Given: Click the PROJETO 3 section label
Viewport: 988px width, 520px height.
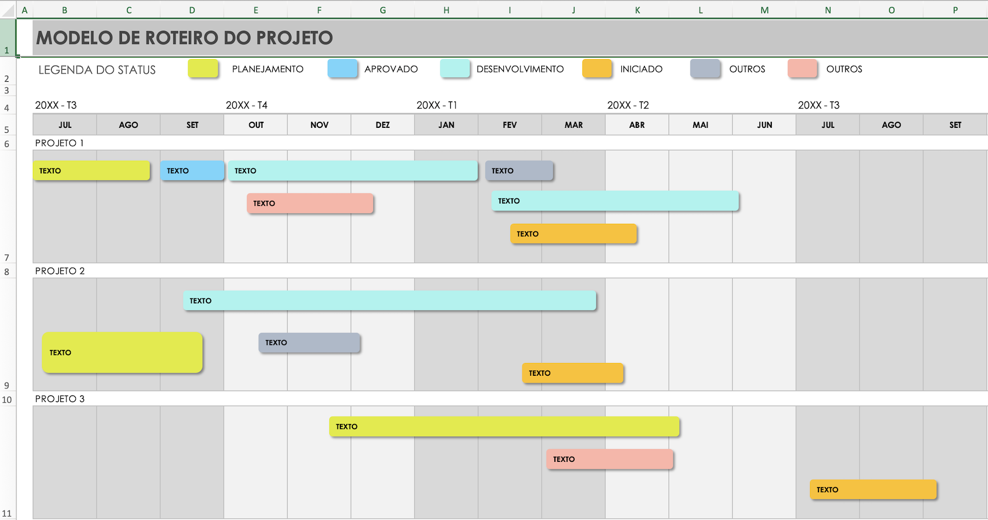Looking at the screenshot, I should (x=60, y=399).
